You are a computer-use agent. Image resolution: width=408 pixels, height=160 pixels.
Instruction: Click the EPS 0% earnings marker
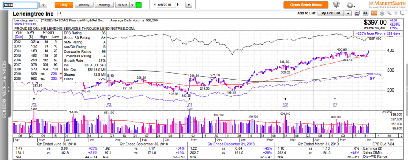(335, 105)
